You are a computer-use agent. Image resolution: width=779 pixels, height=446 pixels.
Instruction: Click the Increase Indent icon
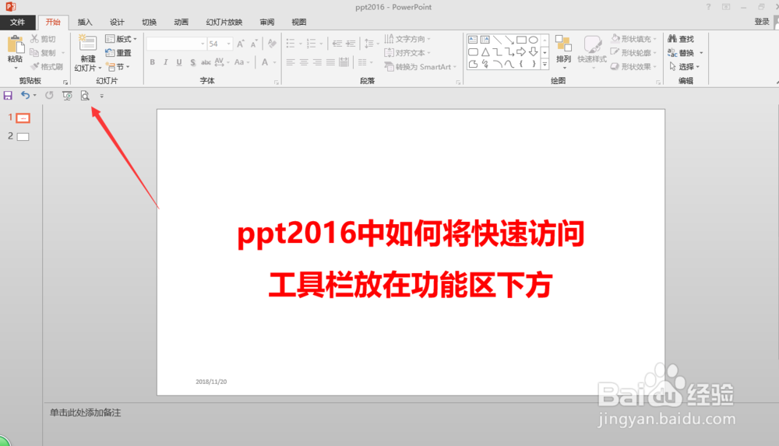(x=351, y=44)
